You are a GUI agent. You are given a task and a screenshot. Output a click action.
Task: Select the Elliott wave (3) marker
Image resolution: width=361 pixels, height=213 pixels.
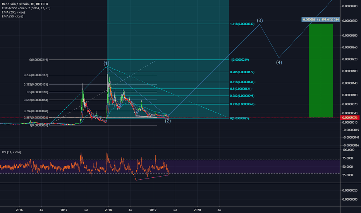click(x=260, y=21)
